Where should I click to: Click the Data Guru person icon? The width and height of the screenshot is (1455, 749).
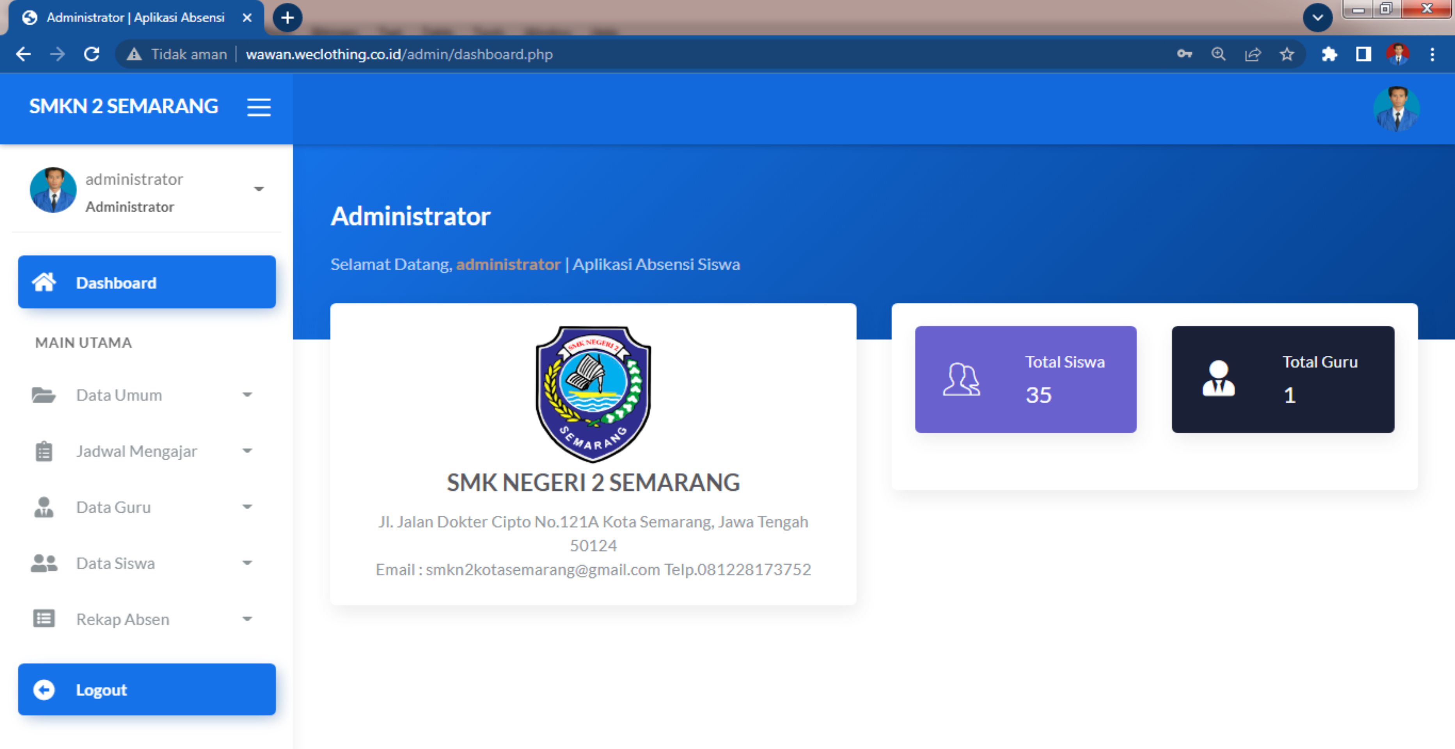[43, 507]
